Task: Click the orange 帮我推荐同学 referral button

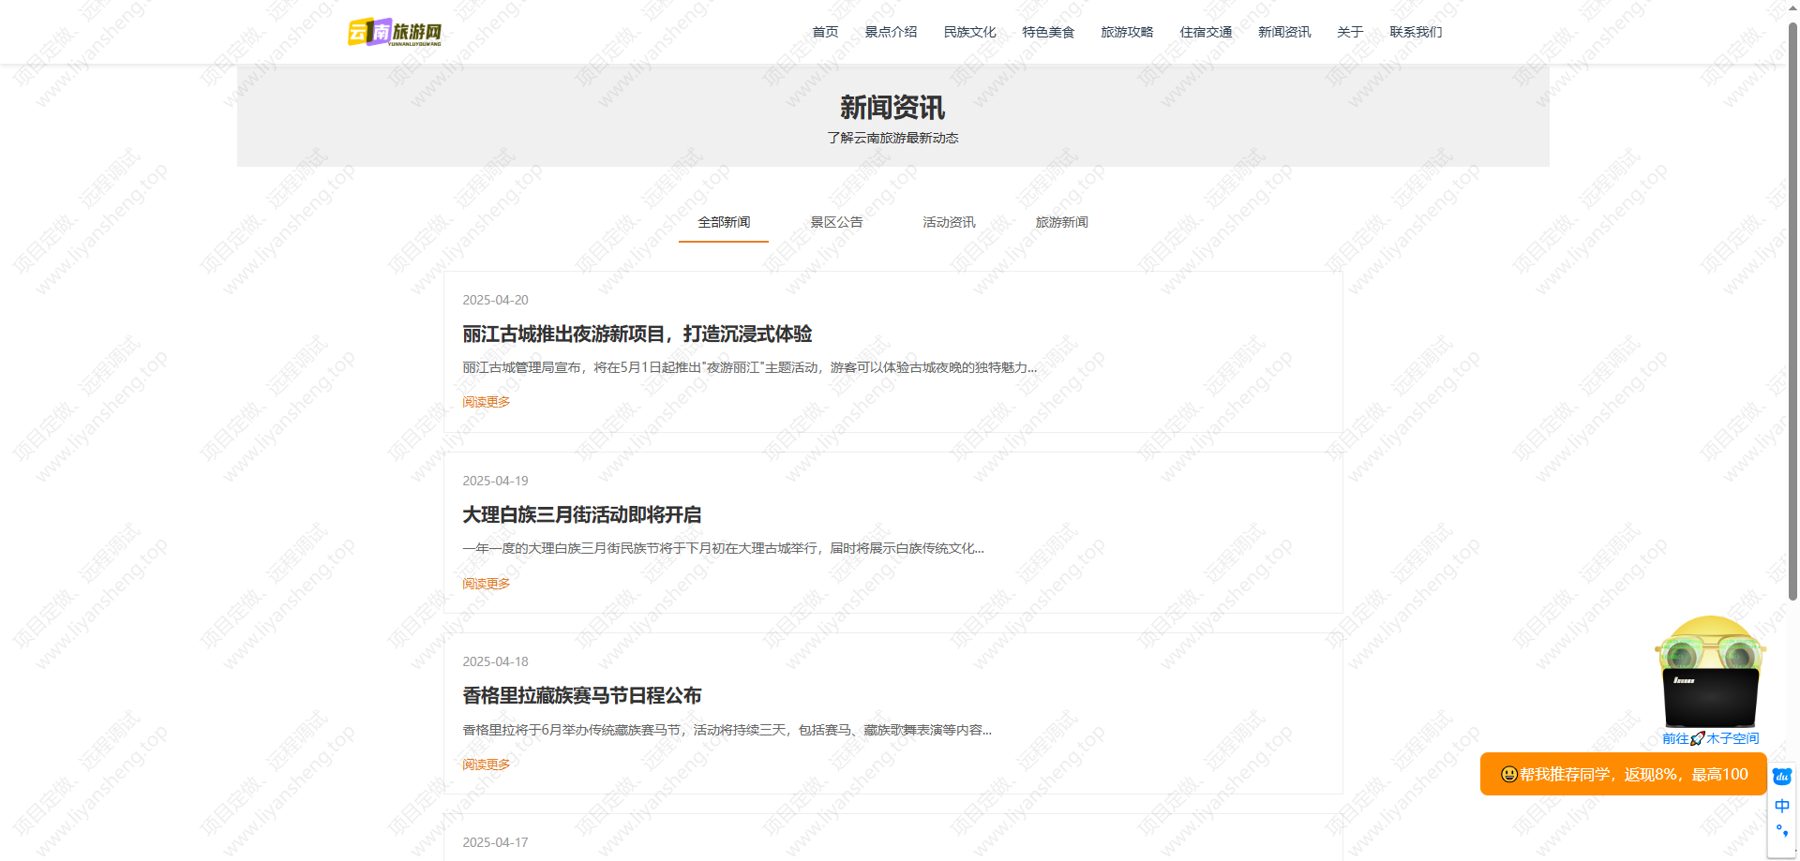Action: point(1624,774)
